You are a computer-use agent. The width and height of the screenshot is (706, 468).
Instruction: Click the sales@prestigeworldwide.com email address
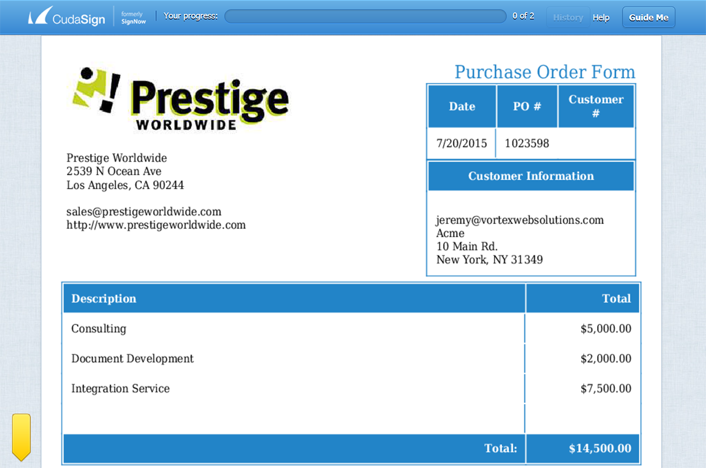[x=144, y=212]
